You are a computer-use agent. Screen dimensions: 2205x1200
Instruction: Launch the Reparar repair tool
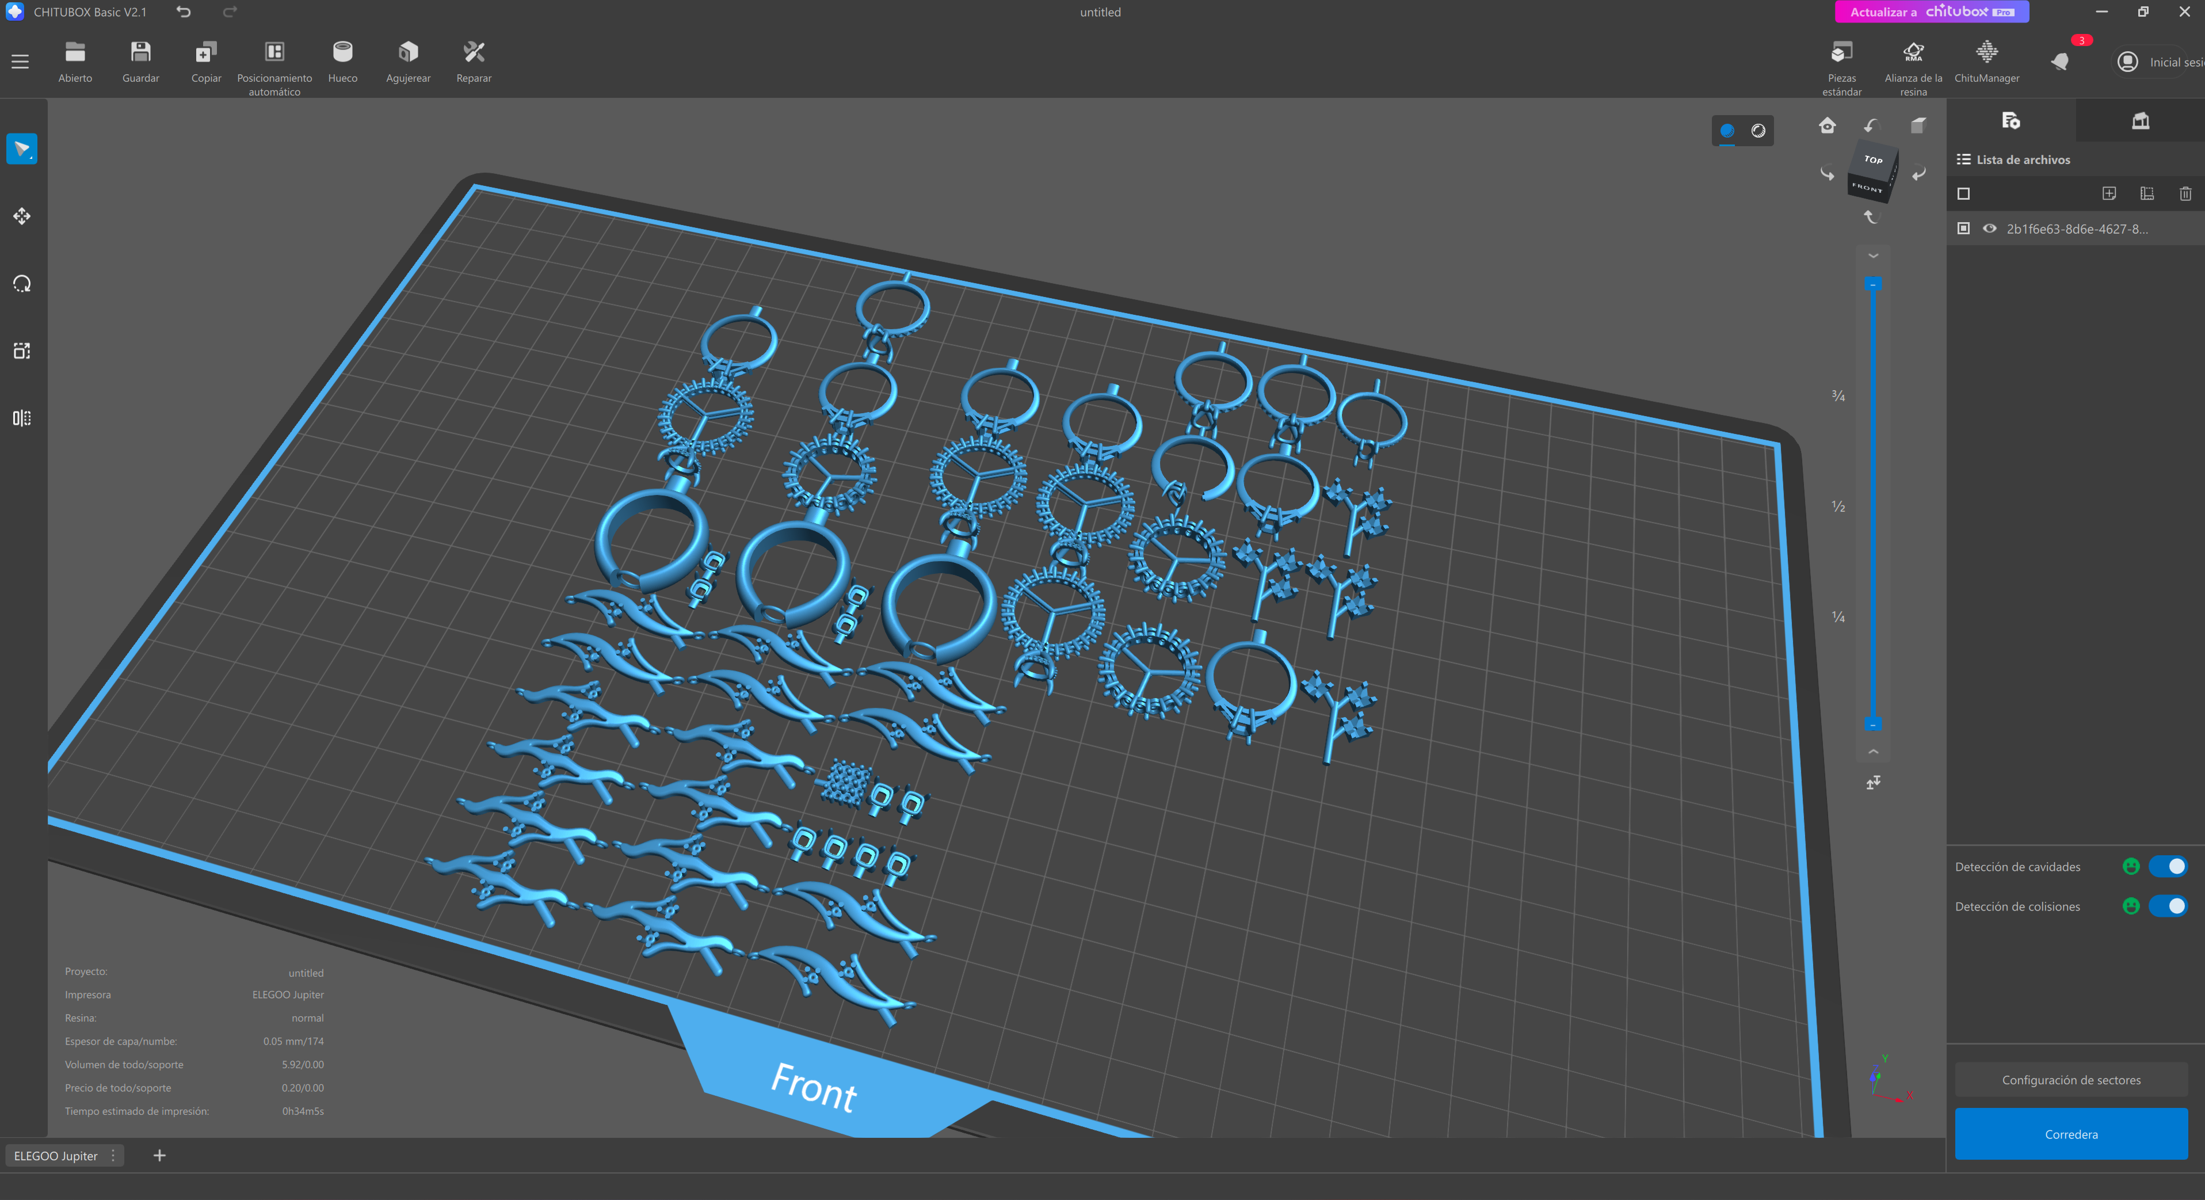point(474,63)
